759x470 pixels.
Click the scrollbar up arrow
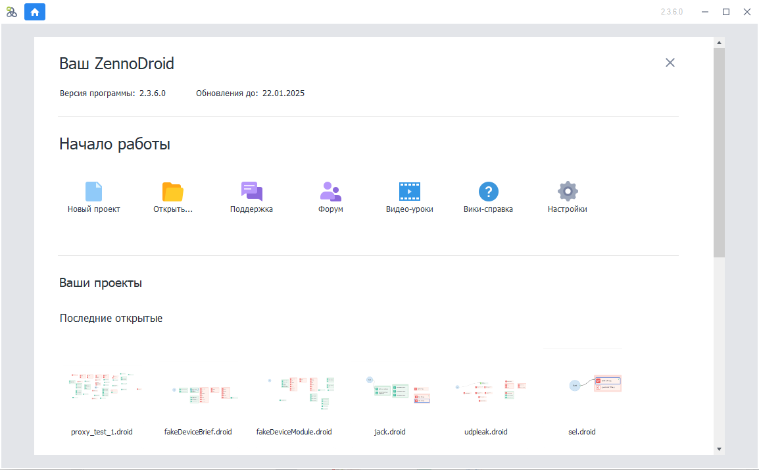click(x=719, y=42)
